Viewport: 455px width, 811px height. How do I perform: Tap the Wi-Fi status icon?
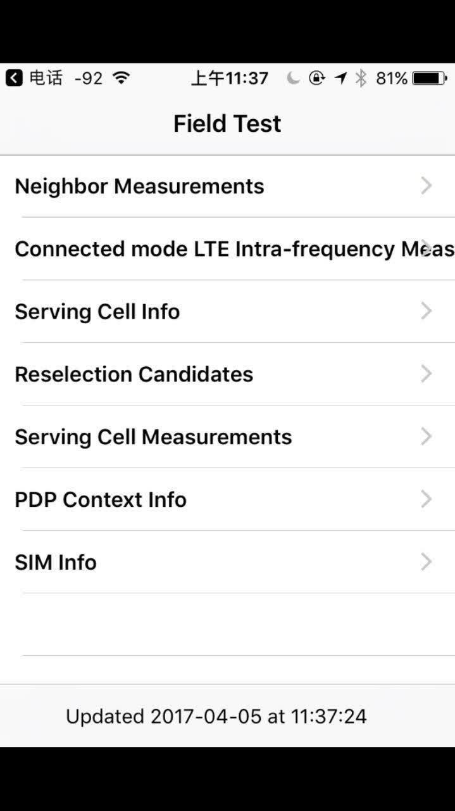121,78
